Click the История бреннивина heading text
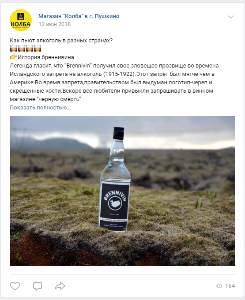Image resolution: width=245 pixels, height=300 pixels. point(46,57)
